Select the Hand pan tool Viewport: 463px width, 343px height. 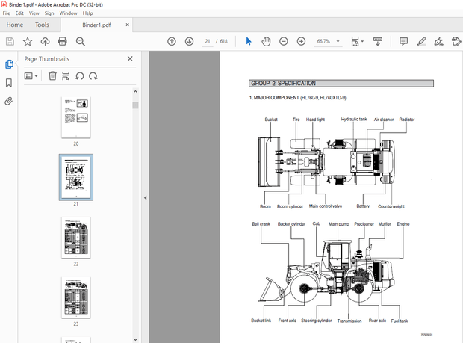[x=267, y=41]
